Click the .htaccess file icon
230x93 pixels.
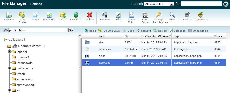coord(87,49)
